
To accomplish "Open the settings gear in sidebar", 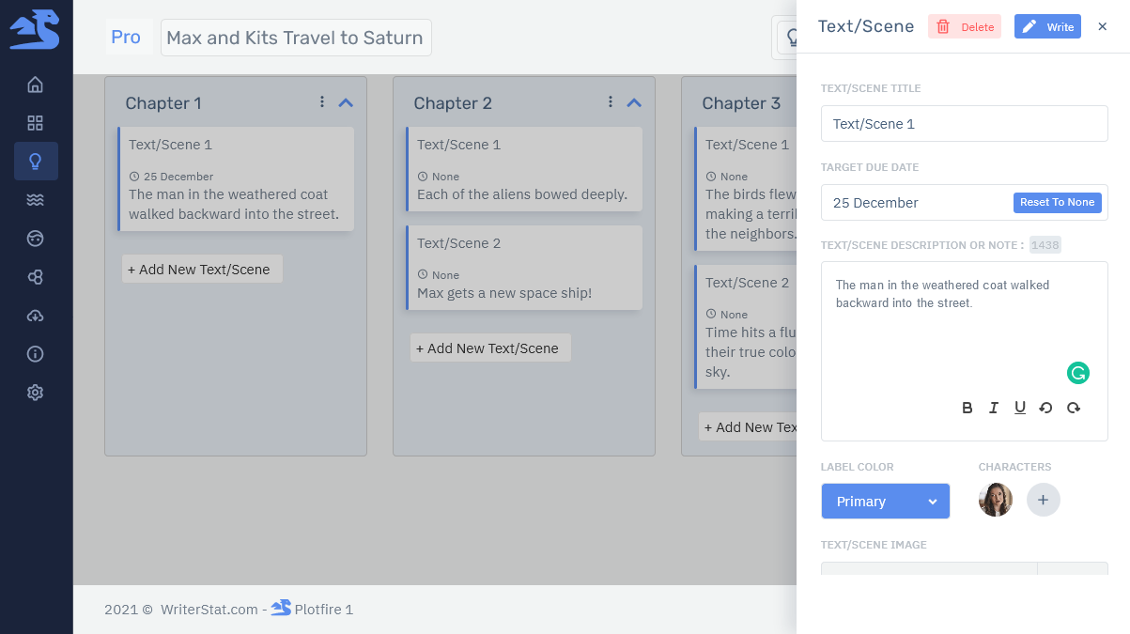I will (x=36, y=393).
